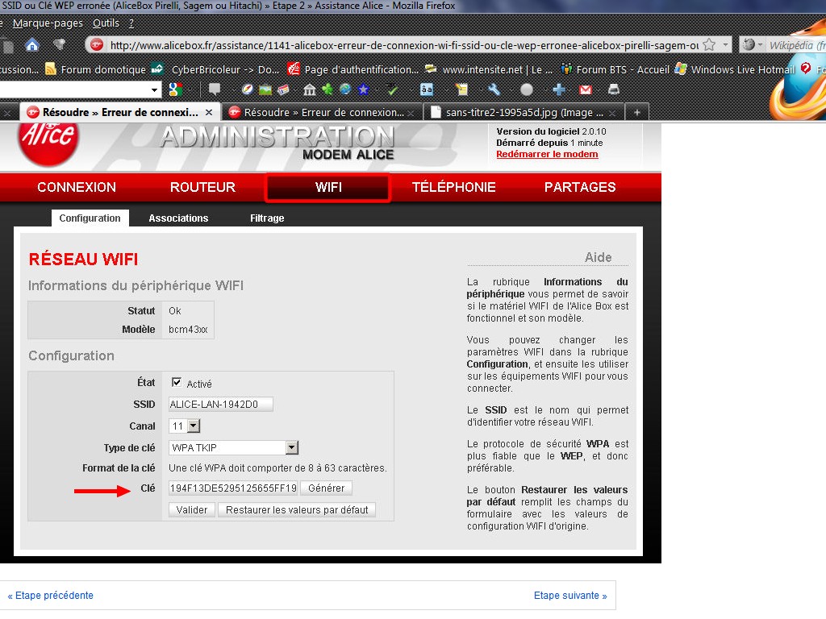Click the printer icon in the toolbar

[x=613, y=89]
